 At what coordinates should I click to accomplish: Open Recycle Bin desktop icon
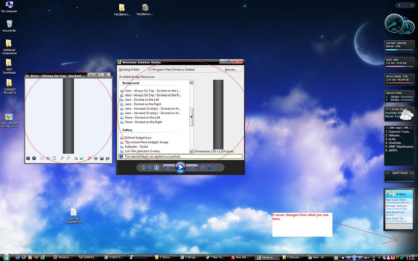click(9, 26)
